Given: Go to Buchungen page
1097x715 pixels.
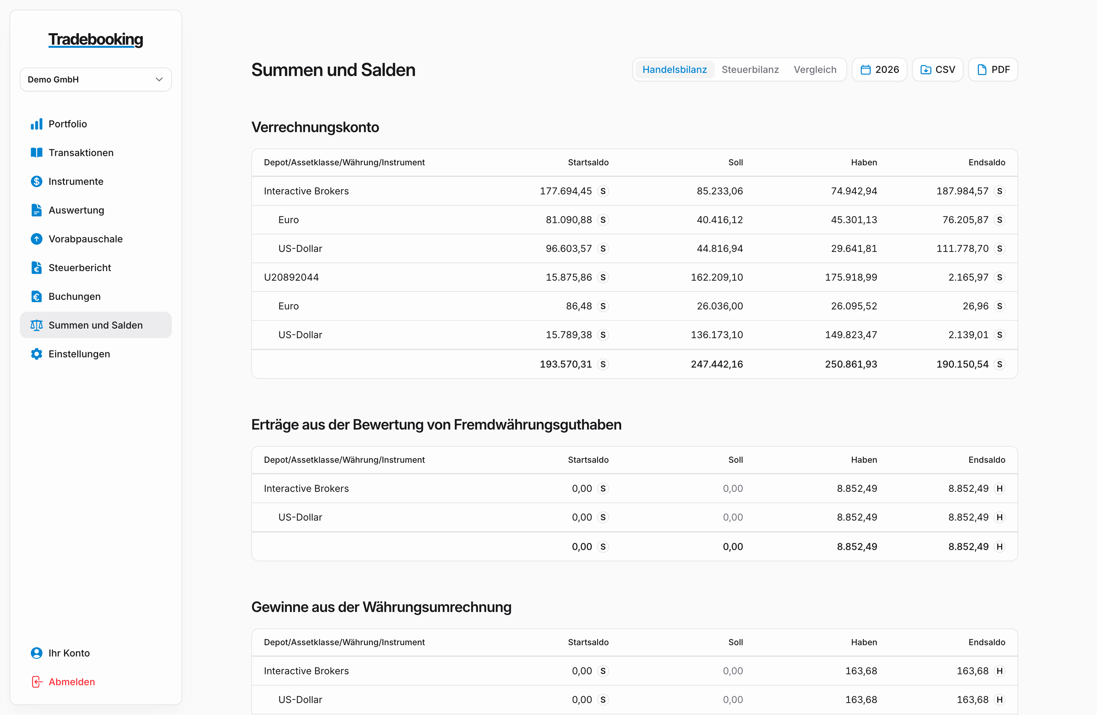Looking at the screenshot, I should [x=96, y=297].
